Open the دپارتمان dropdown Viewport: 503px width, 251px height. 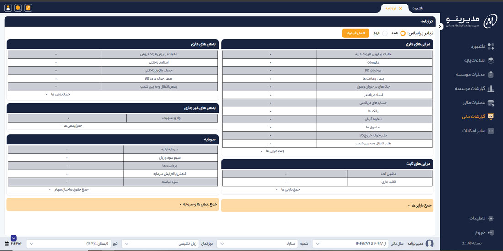pyautogui.click(x=161, y=244)
